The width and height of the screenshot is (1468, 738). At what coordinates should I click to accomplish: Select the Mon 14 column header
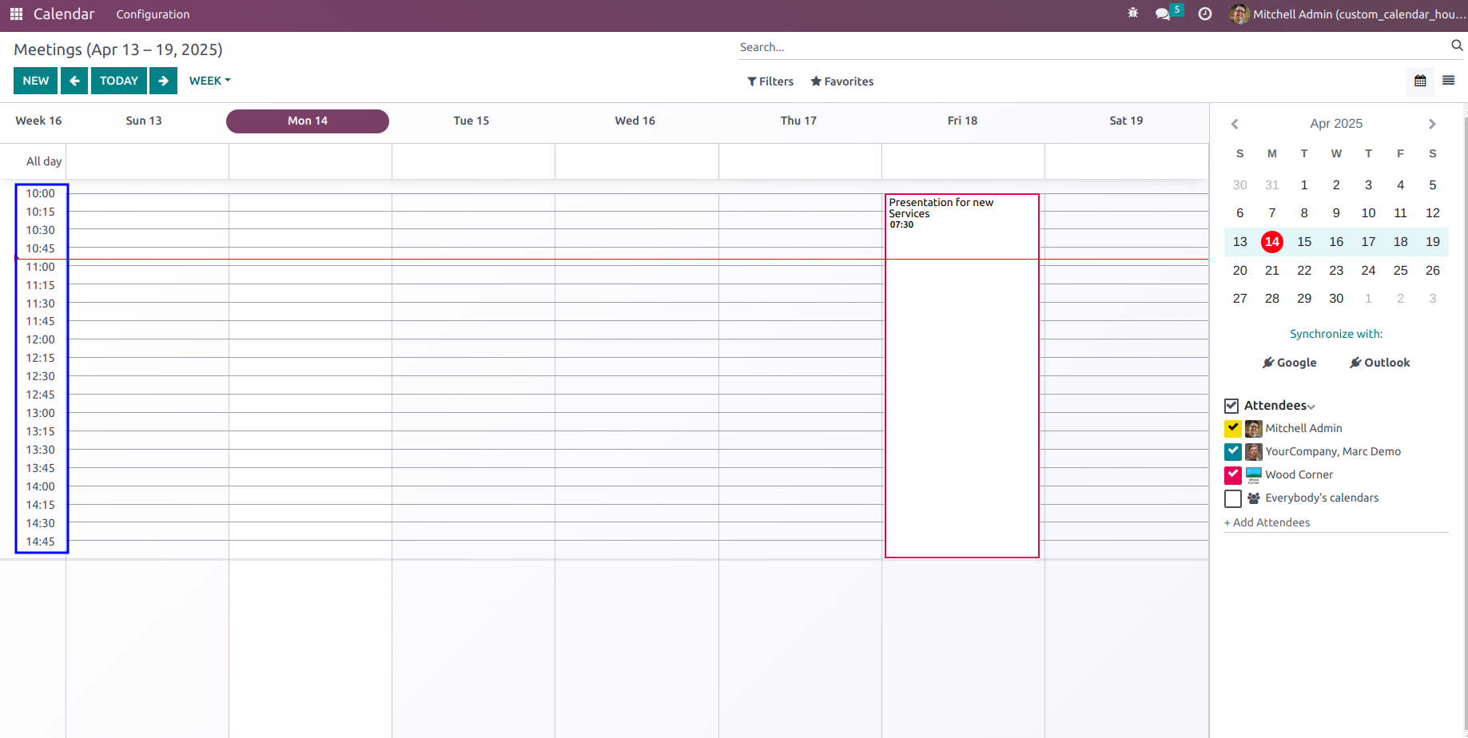coord(308,121)
